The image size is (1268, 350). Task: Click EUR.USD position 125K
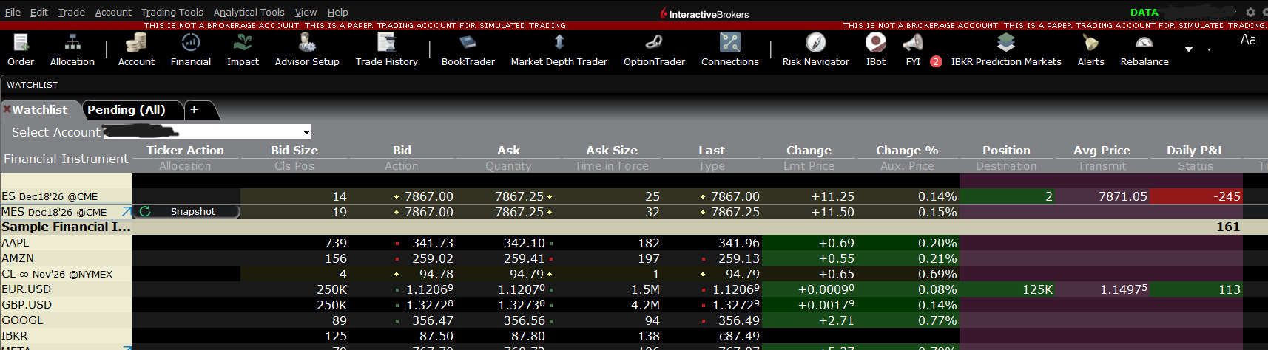pyautogui.click(x=1037, y=289)
